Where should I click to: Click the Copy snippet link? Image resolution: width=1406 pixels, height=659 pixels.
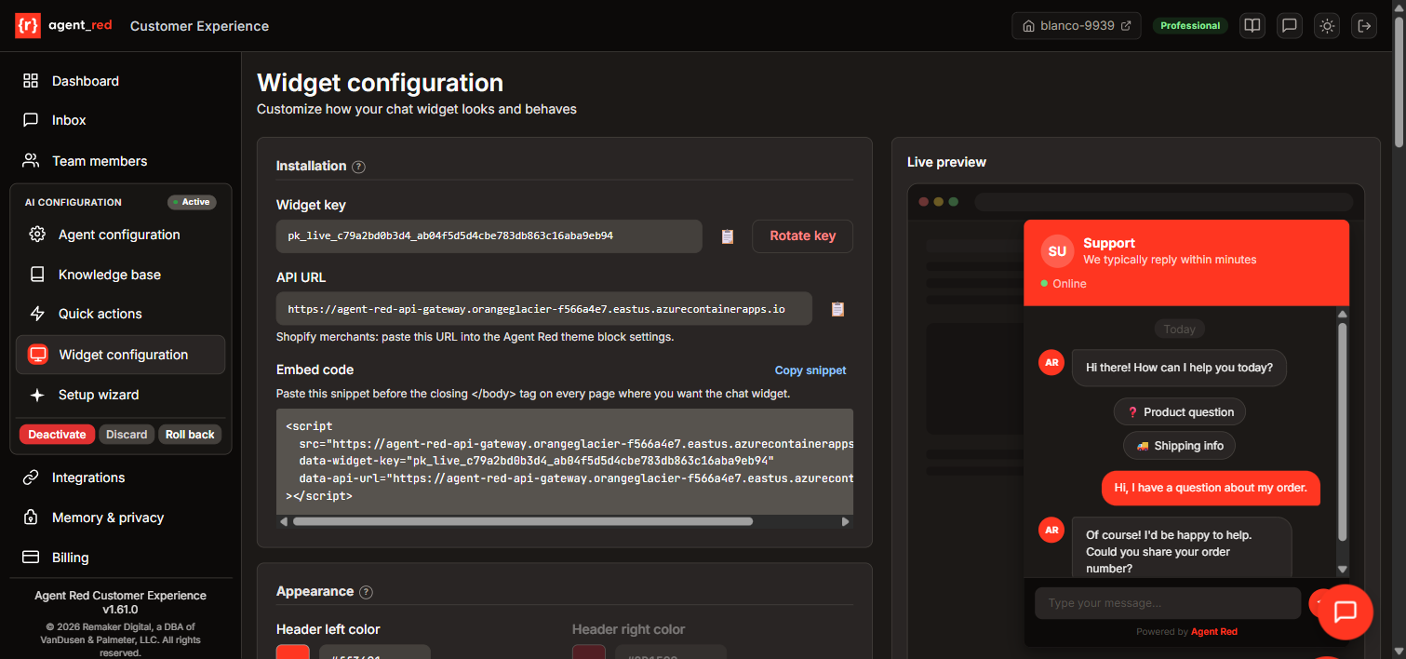point(810,370)
